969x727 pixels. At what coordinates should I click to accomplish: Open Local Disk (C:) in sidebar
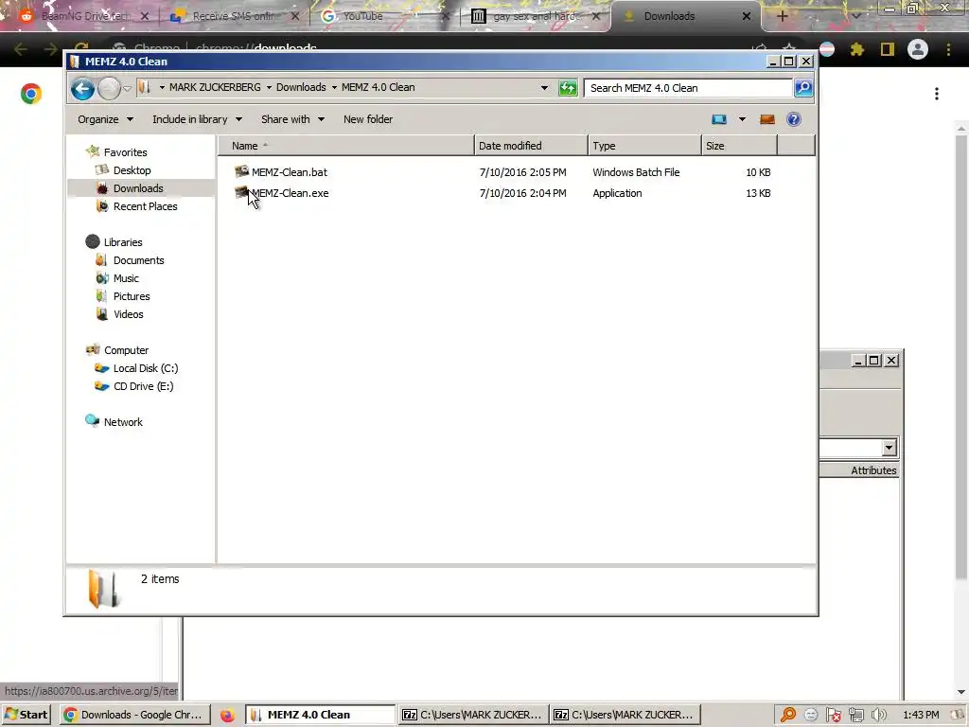tap(145, 368)
